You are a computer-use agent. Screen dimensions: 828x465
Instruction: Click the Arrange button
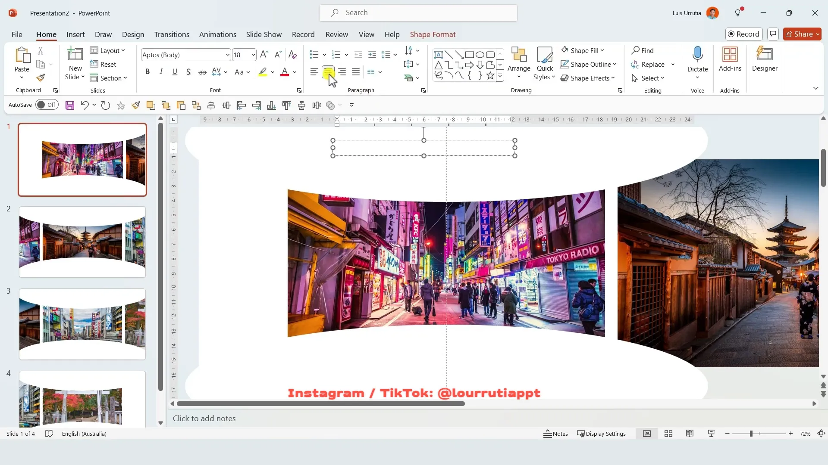(519, 63)
